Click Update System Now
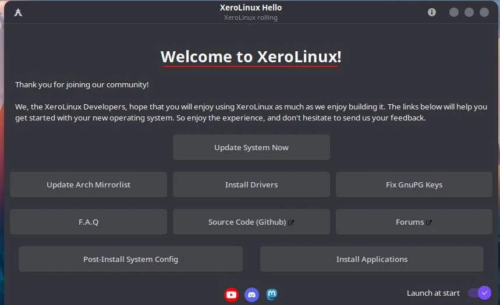Screen dimensions: 500x305 point(251,147)
